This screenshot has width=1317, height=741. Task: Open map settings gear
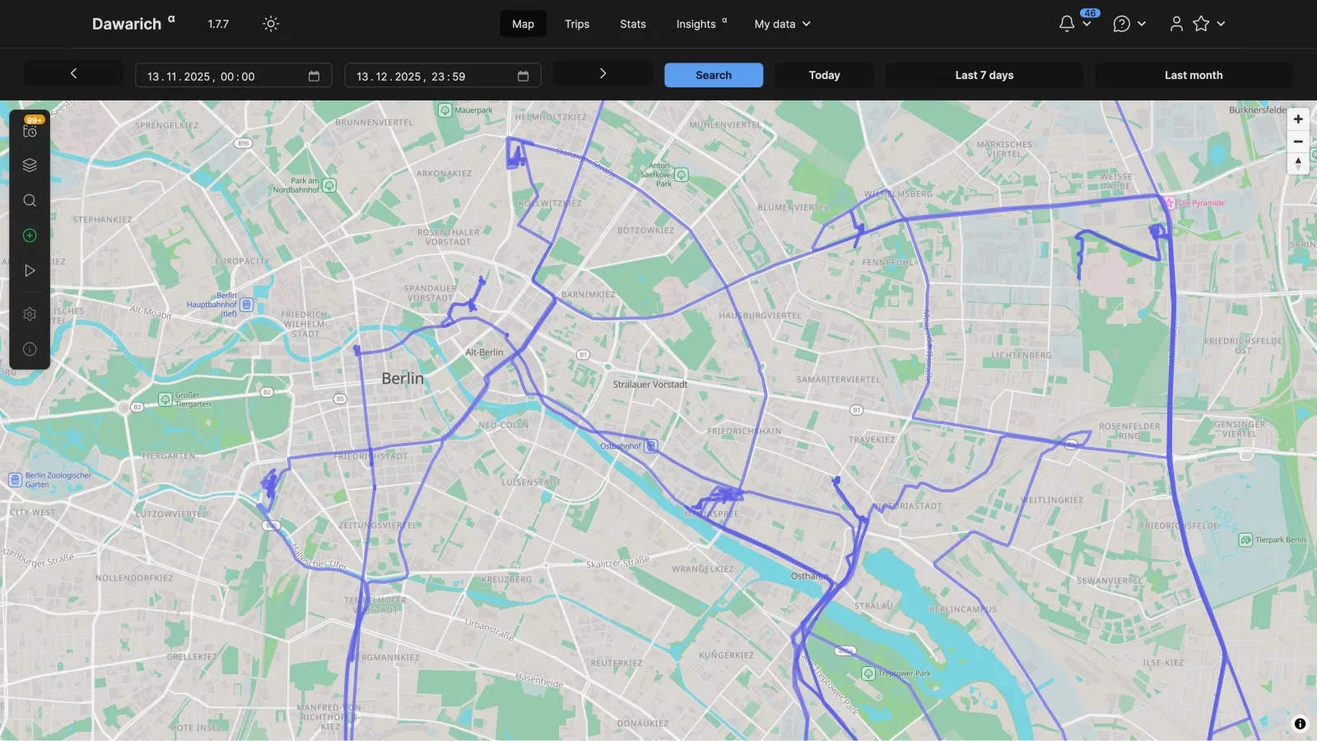click(x=30, y=314)
